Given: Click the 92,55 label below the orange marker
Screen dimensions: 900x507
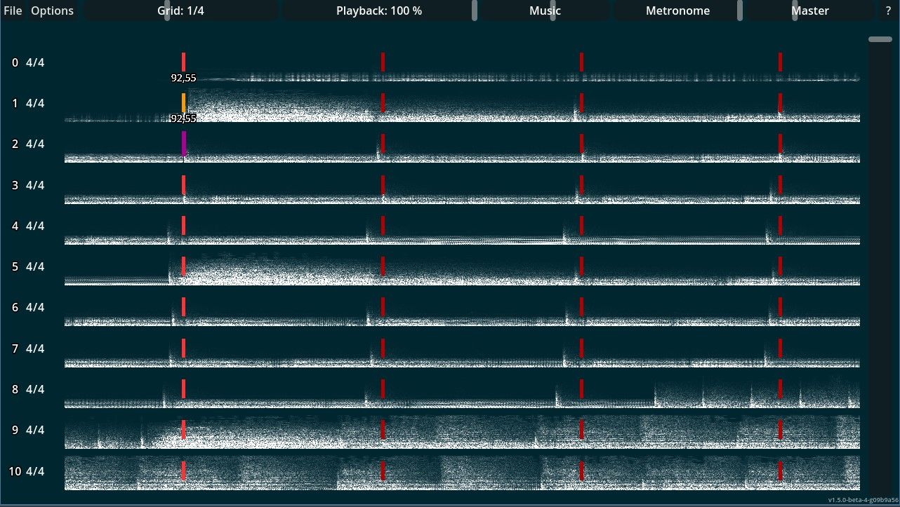Looking at the screenshot, I should 184,118.
